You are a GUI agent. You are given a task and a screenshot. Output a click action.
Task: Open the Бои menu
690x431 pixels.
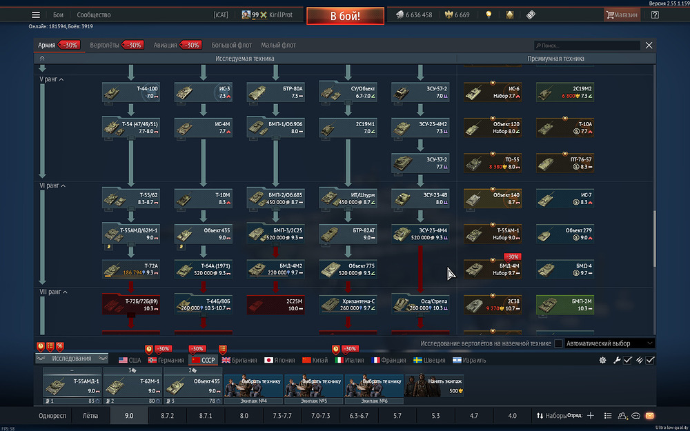click(x=58, y=15)
